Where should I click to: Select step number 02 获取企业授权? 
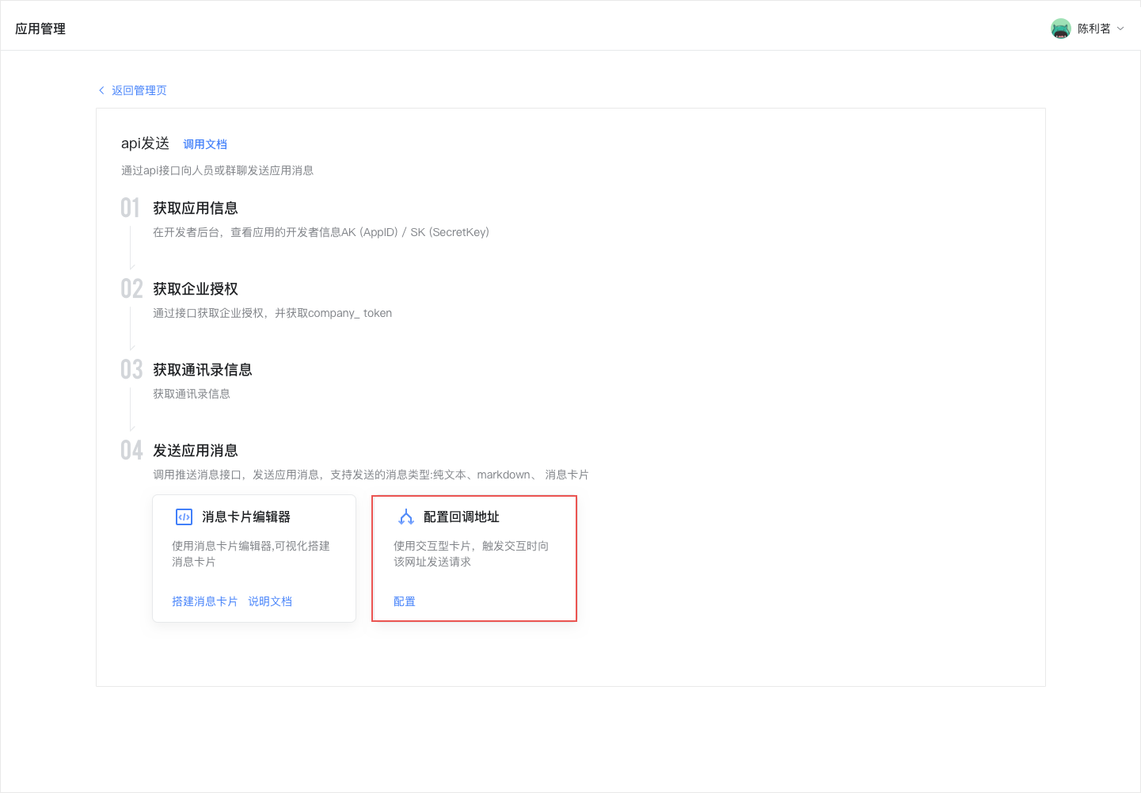click(131, 288)
